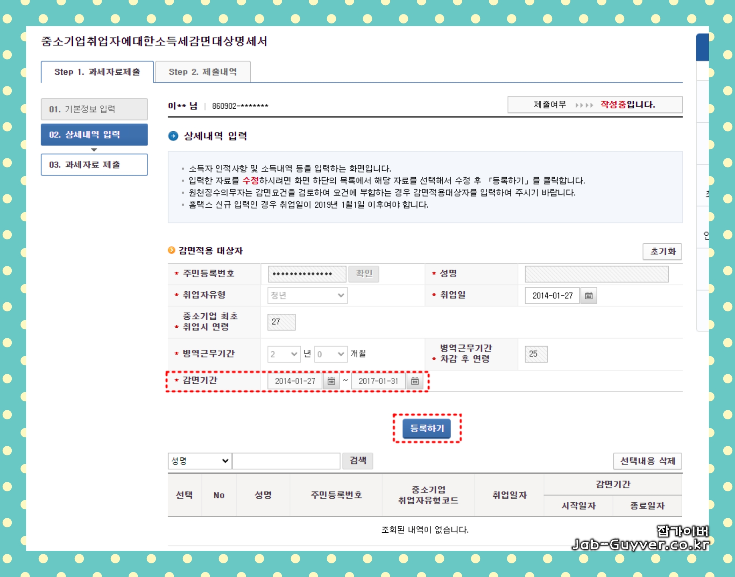Click the 등록하기 register button

[426, 428]
